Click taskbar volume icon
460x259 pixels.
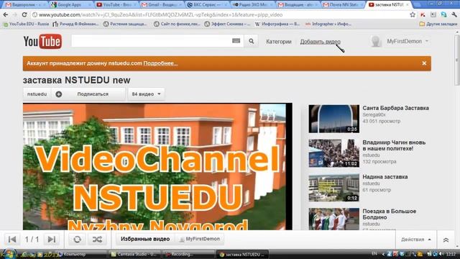coord(441,254)
